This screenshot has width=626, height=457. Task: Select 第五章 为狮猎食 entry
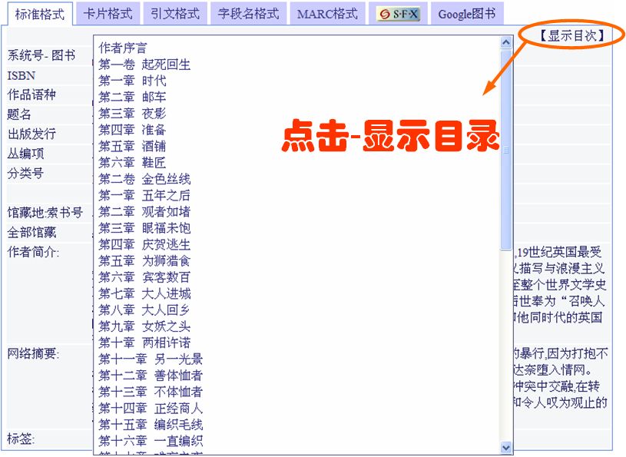coord(144,260)
